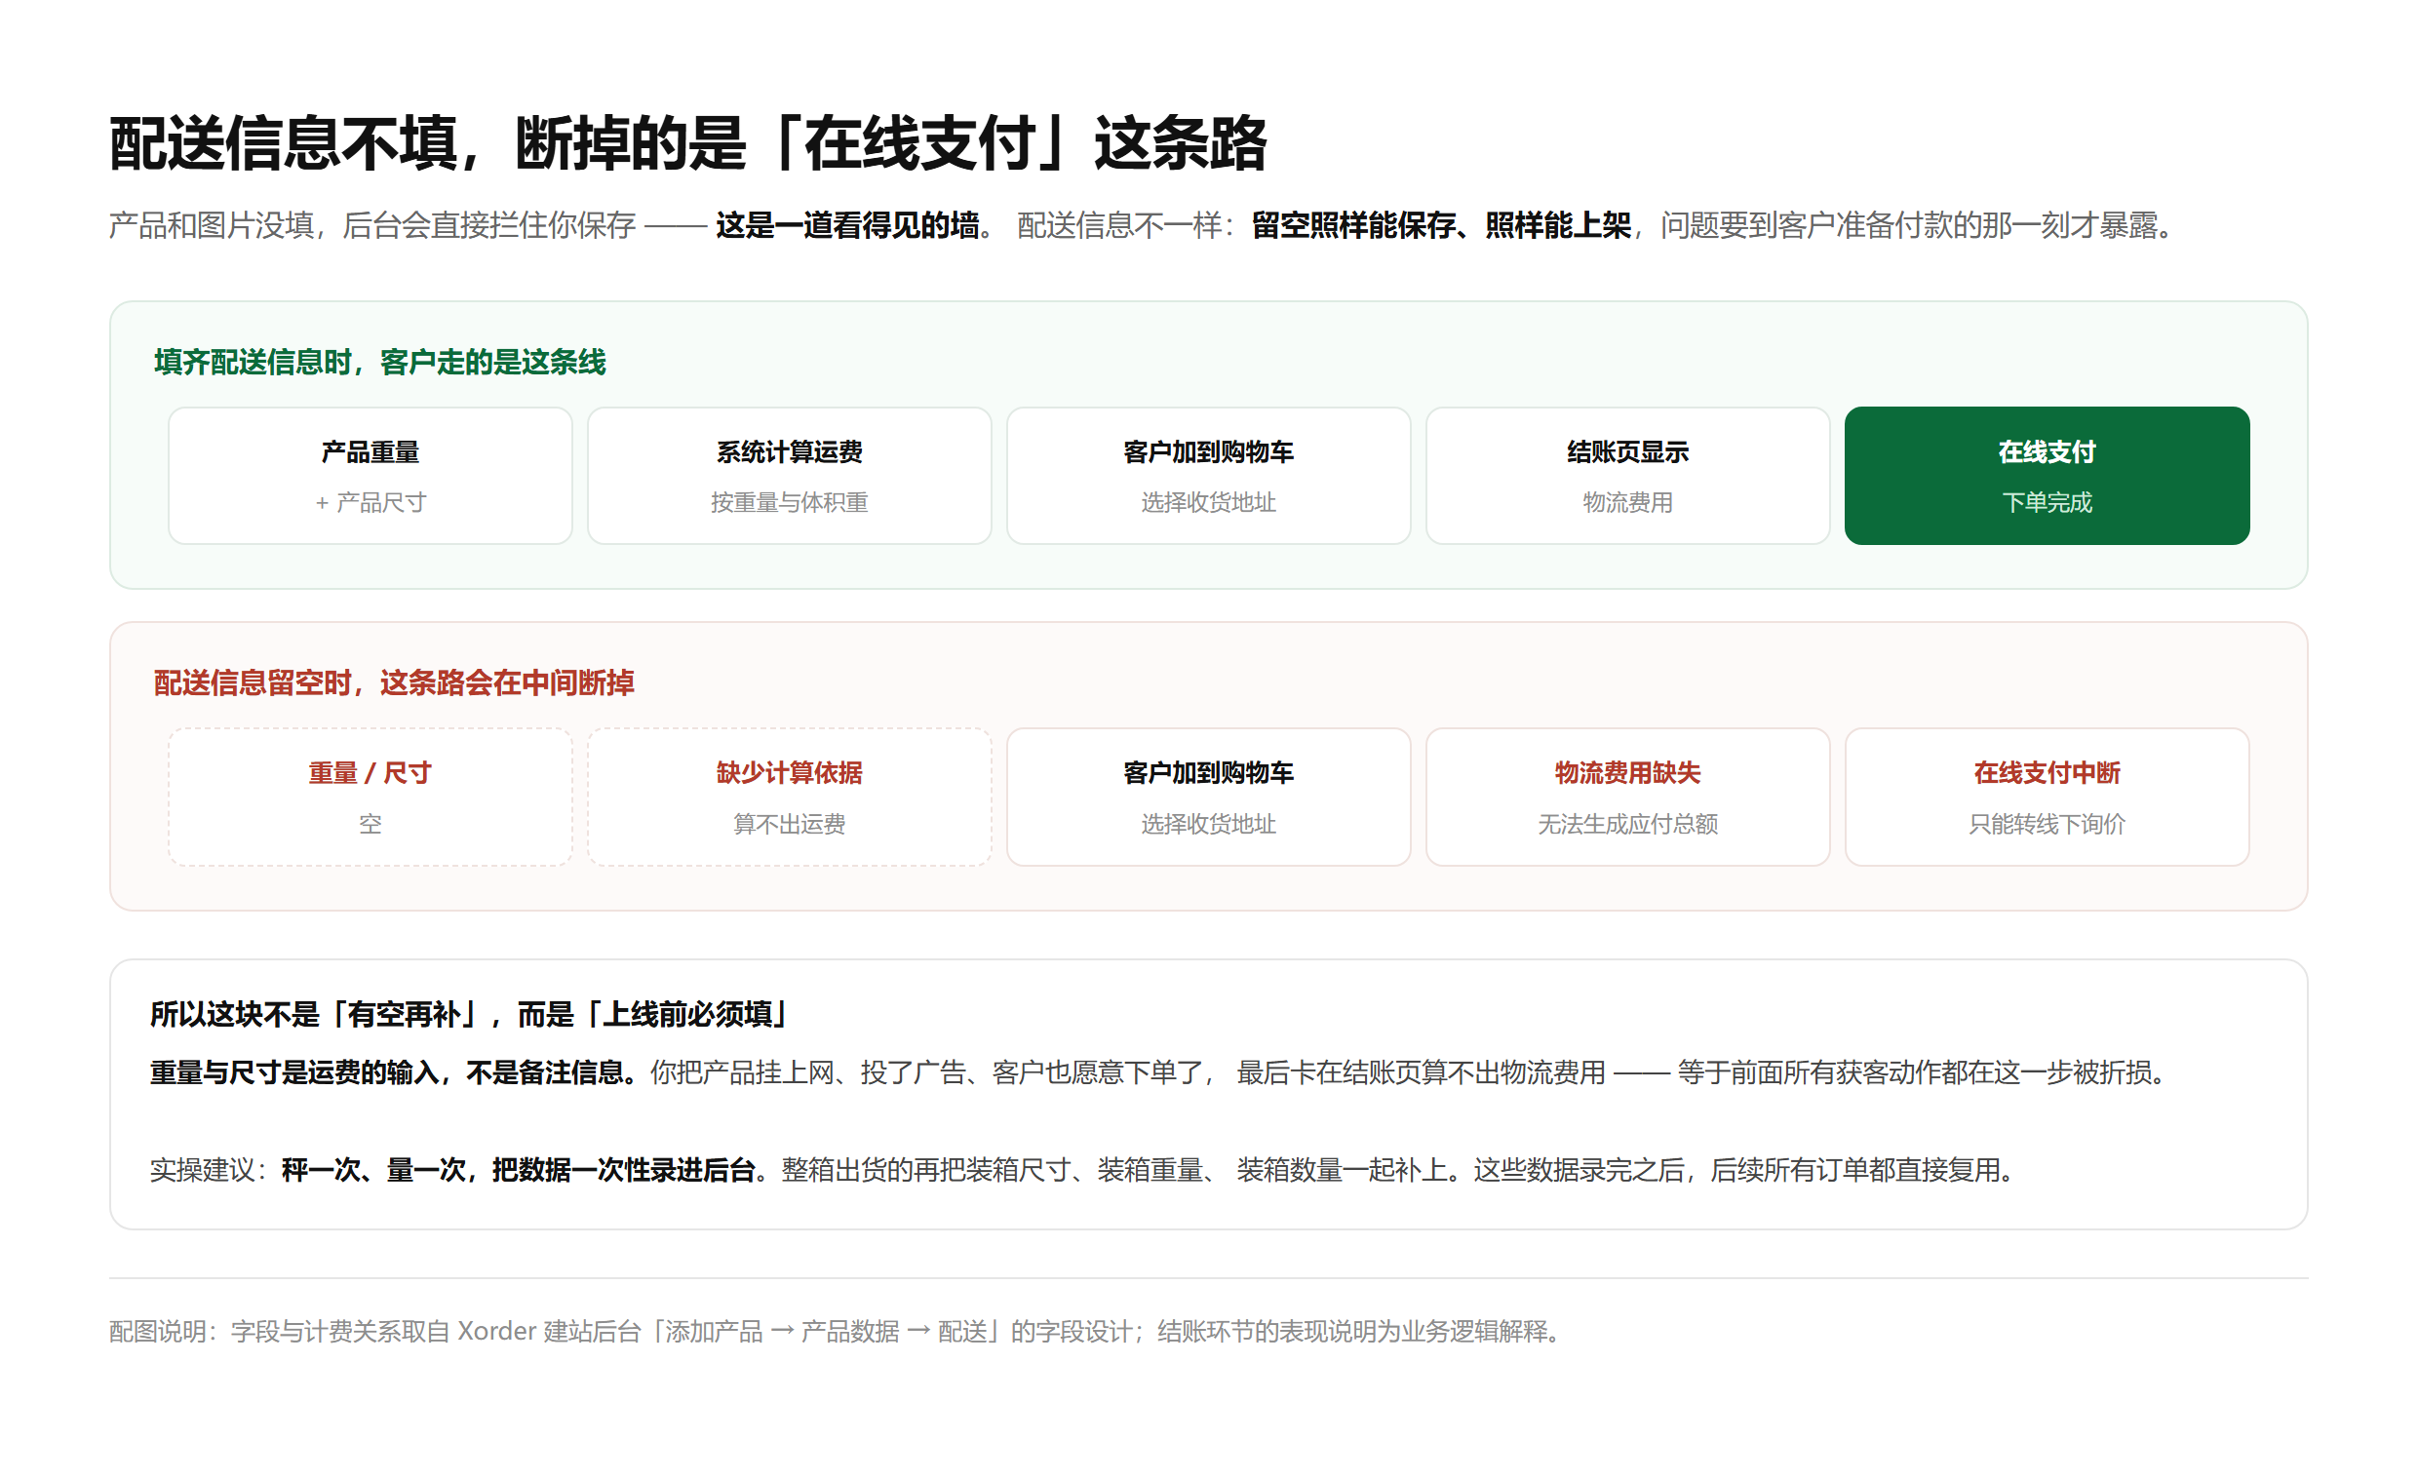Select the bold text 重量与尺寸是运费的输入，不是备注信息
This screenshot has width=2418, height=1480.
click(387, 1072)
